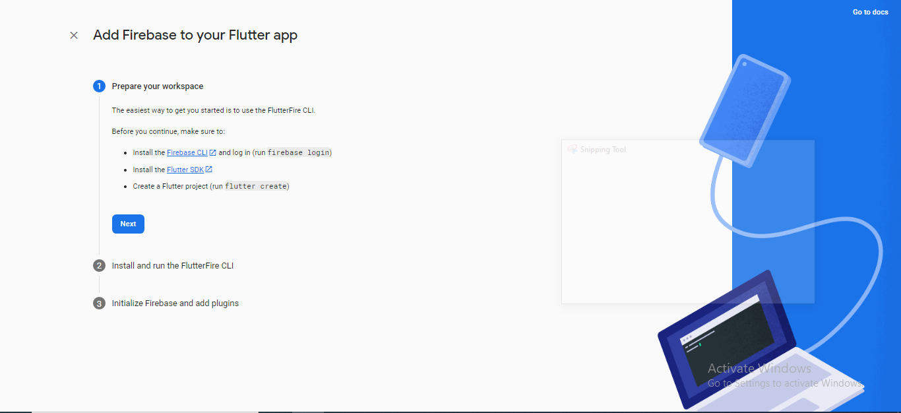This screenshot has width=901, height=413.
Task: Click the firebase login code snippet
Action: point(298,152)
